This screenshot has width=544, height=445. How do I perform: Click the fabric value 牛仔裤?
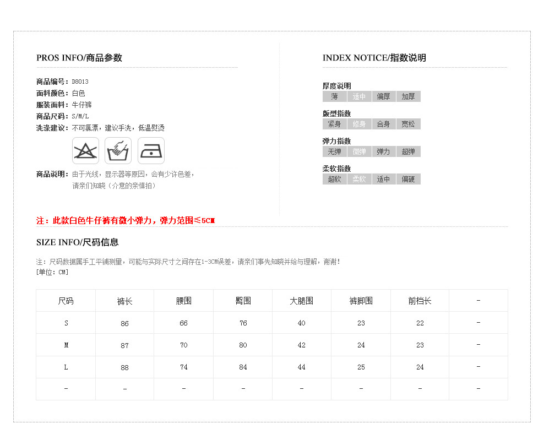pos(82,105)
